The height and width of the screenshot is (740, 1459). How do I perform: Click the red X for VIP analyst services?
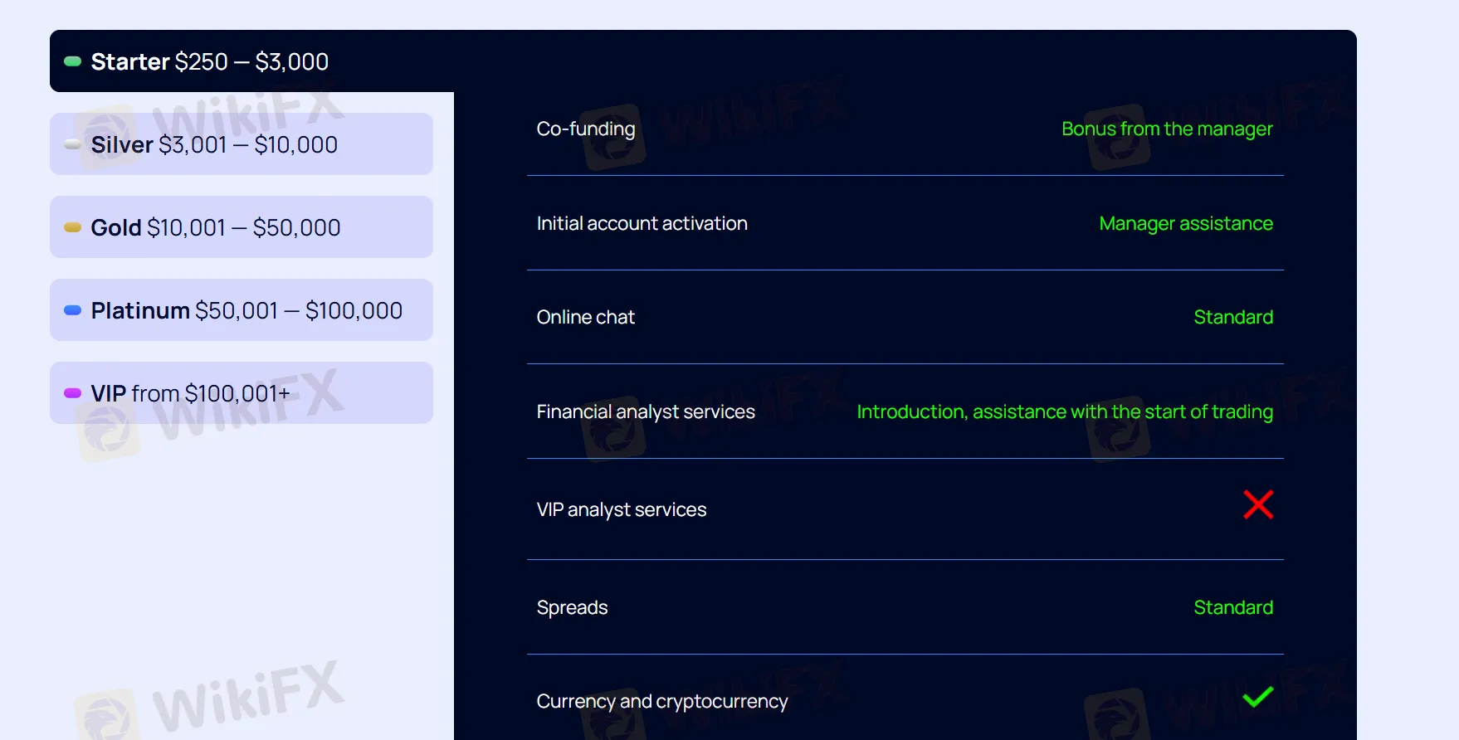(x=1258, y=504)
